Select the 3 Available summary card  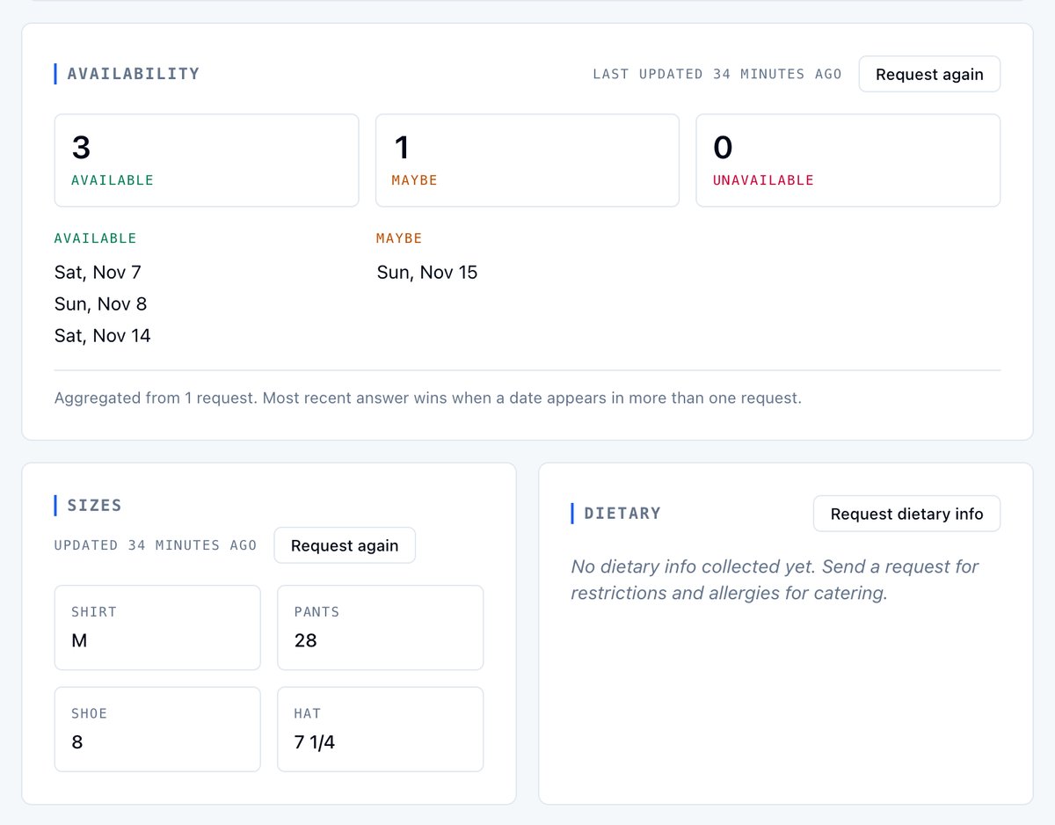(207, 160)
